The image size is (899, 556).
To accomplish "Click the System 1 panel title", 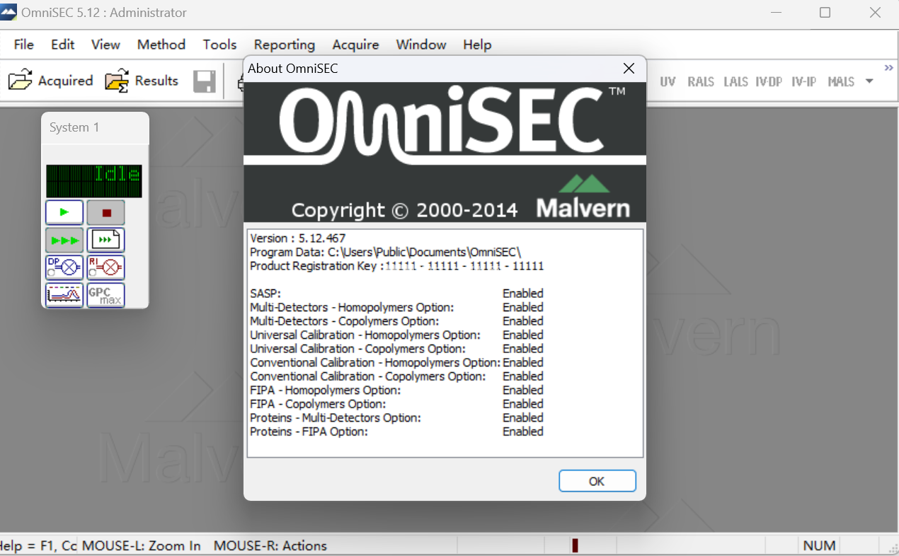I will coord(74,127).
